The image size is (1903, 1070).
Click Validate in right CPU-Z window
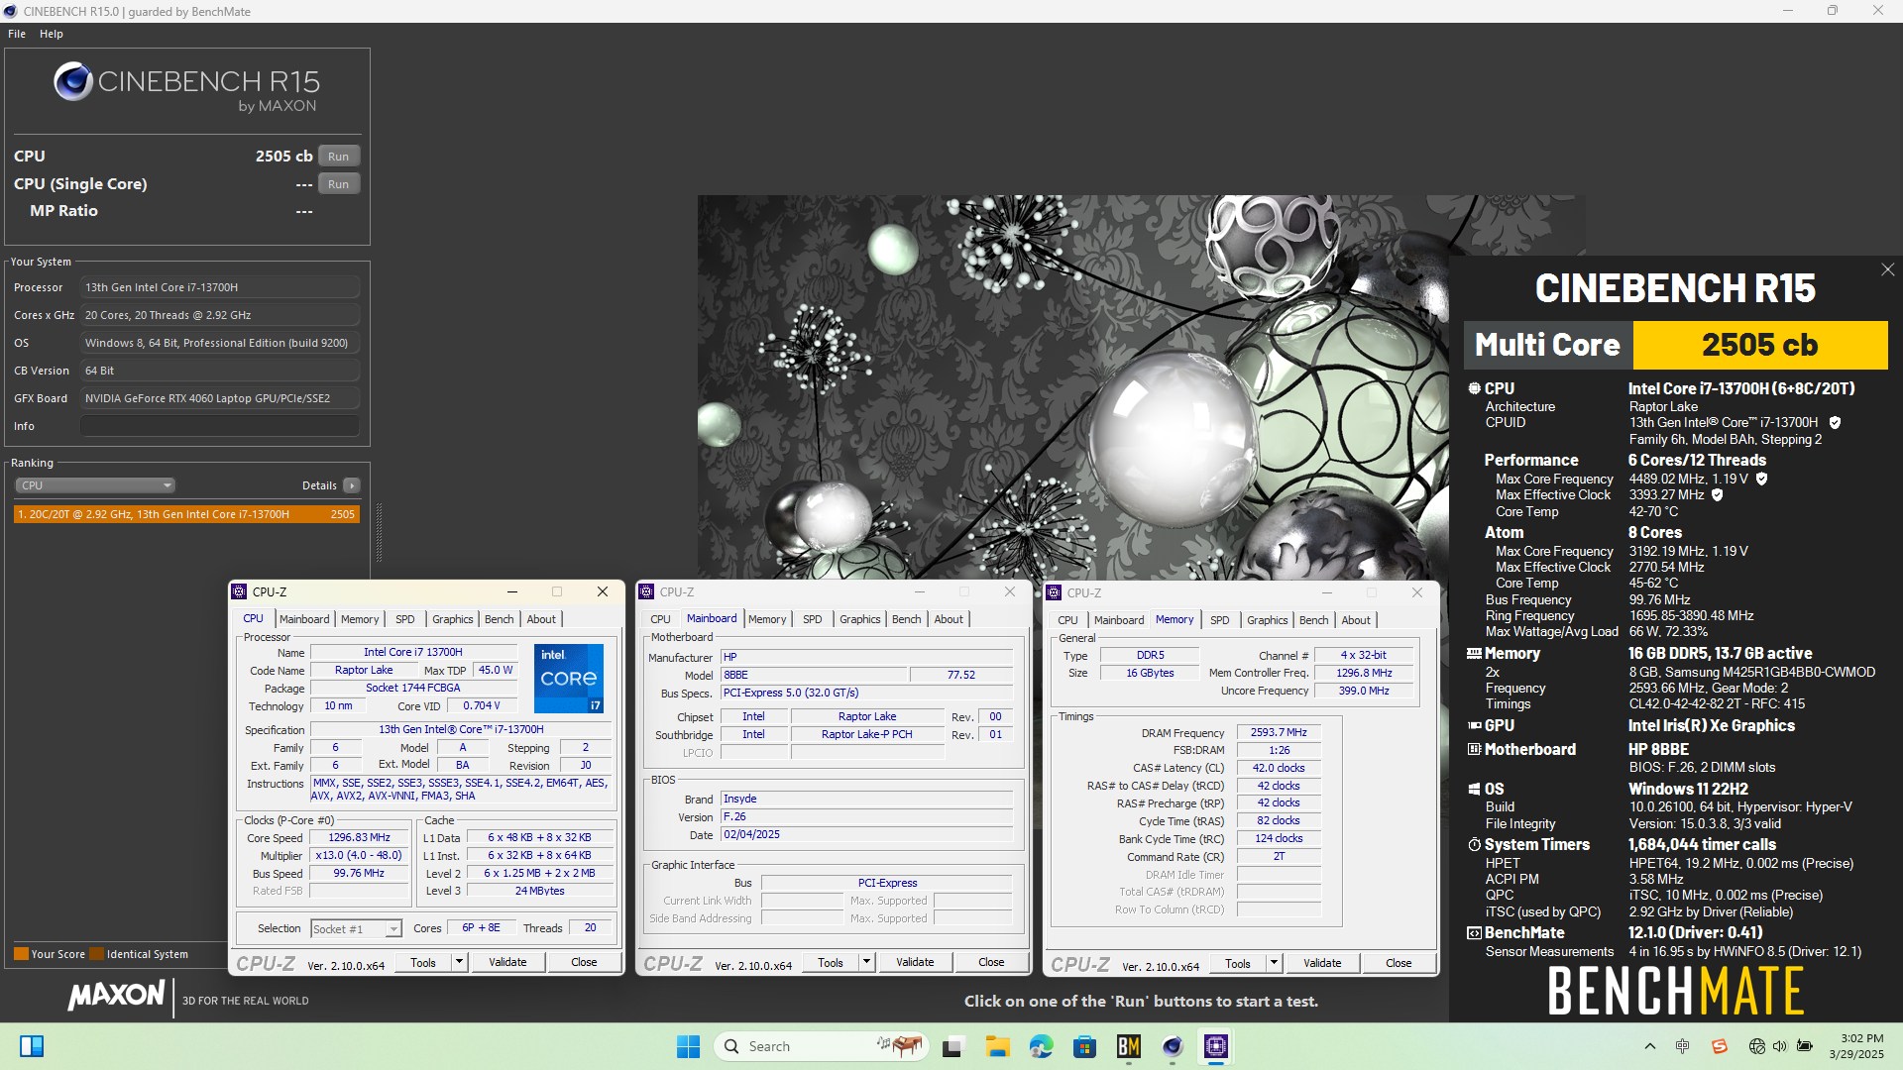[x=1322, y=963]
